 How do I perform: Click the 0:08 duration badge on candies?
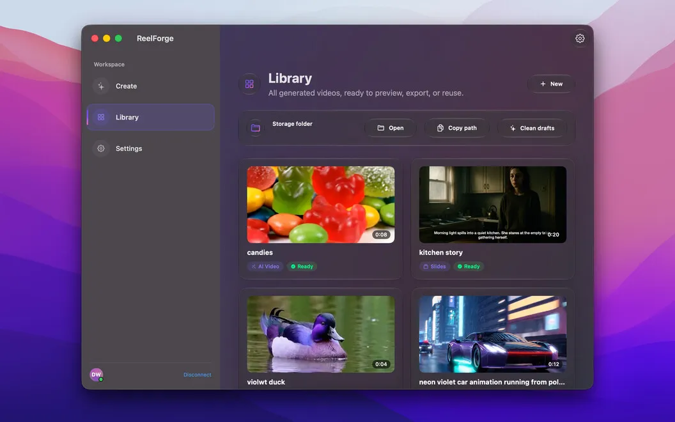[x=381, y=235]
